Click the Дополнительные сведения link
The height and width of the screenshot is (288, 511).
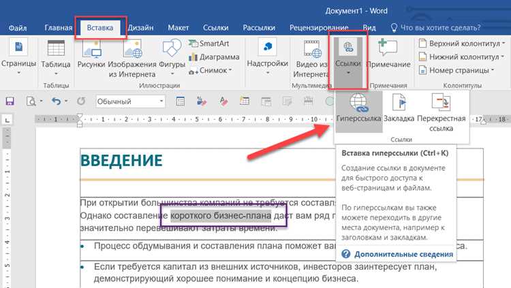(403, 254)
